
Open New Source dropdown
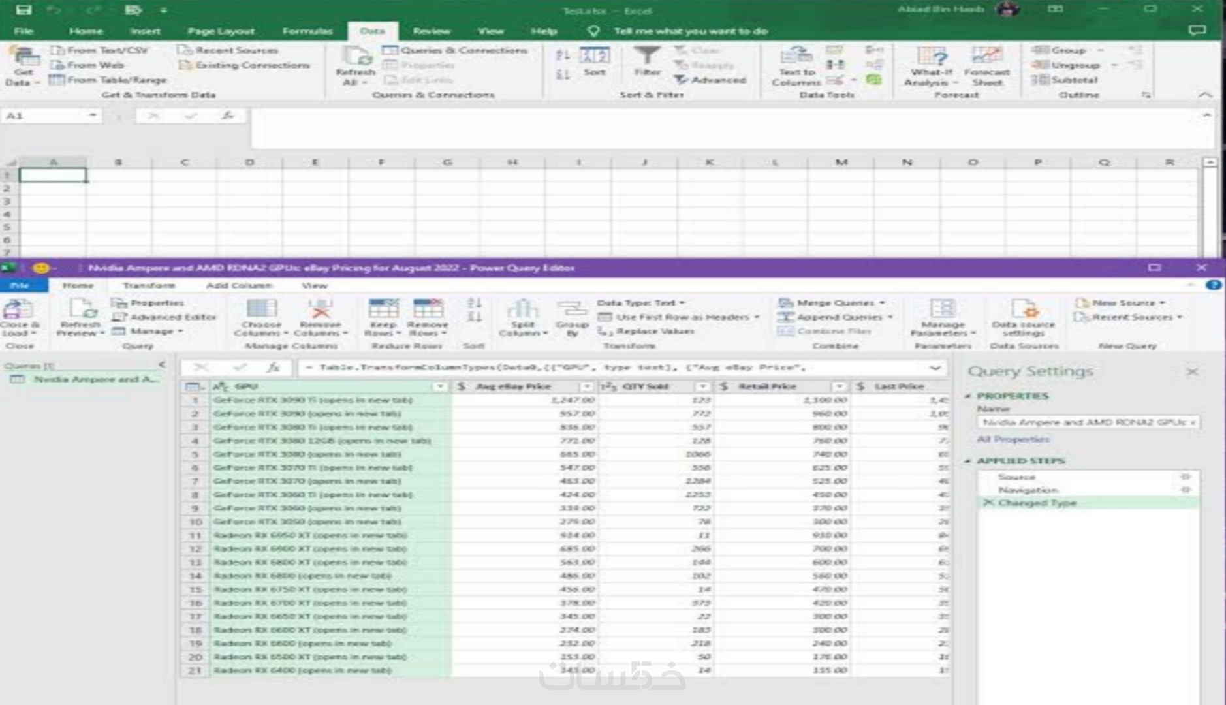pos(1162,302)
